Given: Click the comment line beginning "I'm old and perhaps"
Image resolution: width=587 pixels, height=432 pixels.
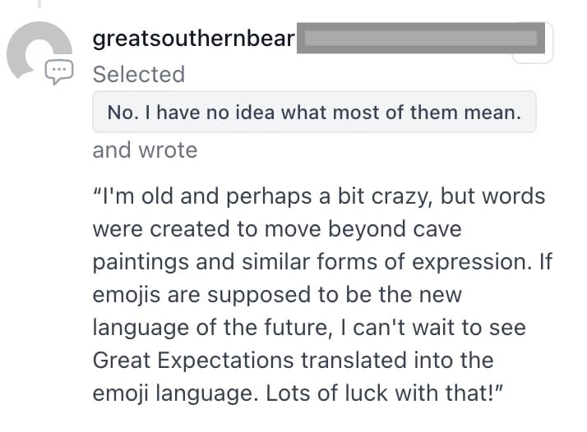Looking at the screenshot, I should tap(319, 196).
